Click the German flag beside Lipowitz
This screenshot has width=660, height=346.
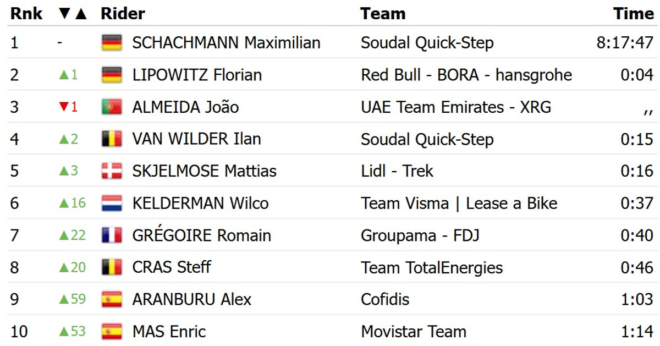coord(112,75)
